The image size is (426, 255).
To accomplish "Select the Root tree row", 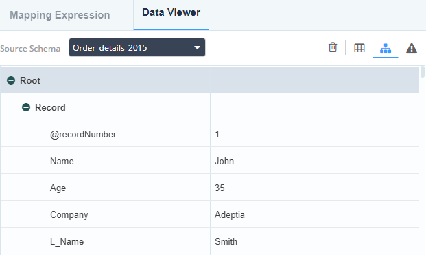I will pyautogui.click(x=210, y=80).
